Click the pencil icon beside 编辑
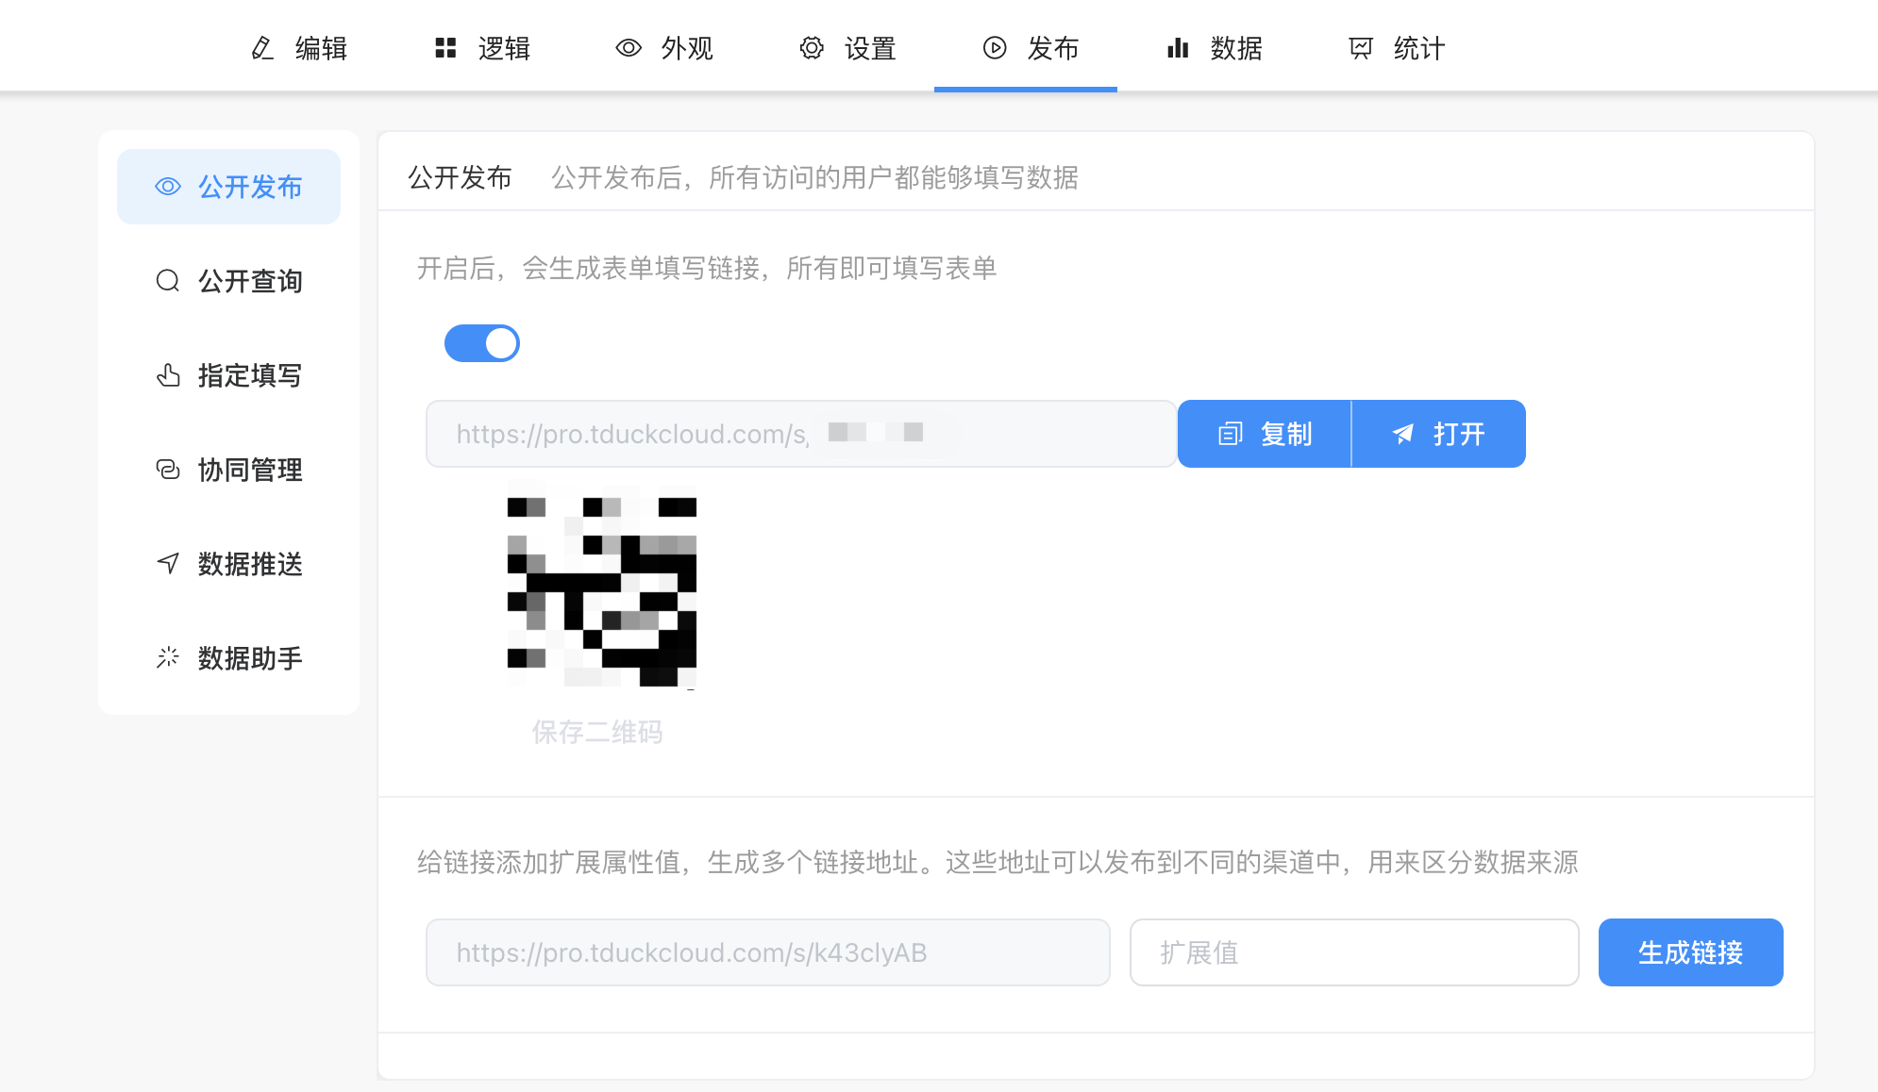 tap(262, 48)
